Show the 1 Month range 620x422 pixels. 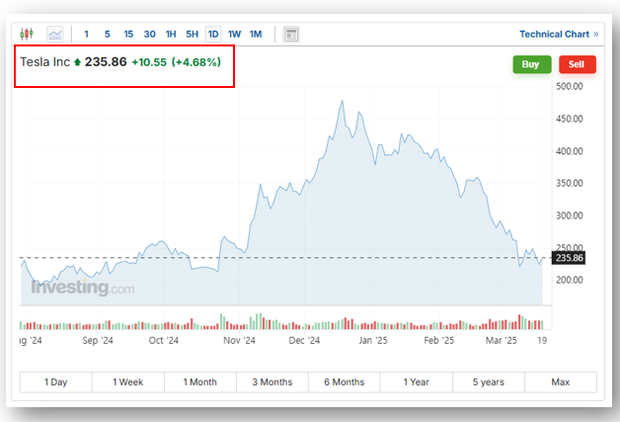tap(200, 382)
